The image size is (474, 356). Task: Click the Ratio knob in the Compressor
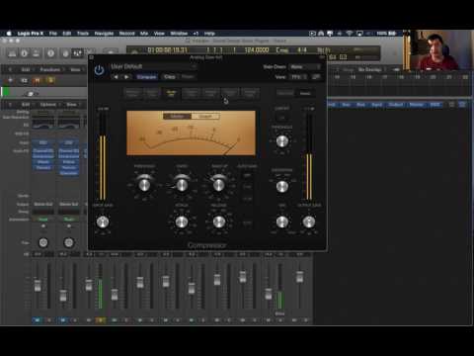[x=182, y=185]
